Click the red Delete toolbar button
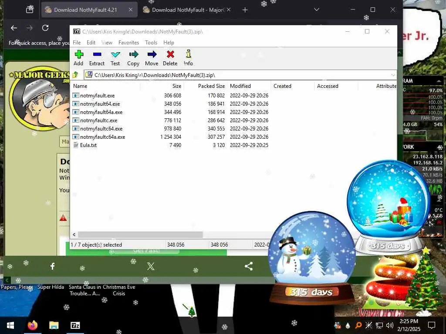 [170, 58]
